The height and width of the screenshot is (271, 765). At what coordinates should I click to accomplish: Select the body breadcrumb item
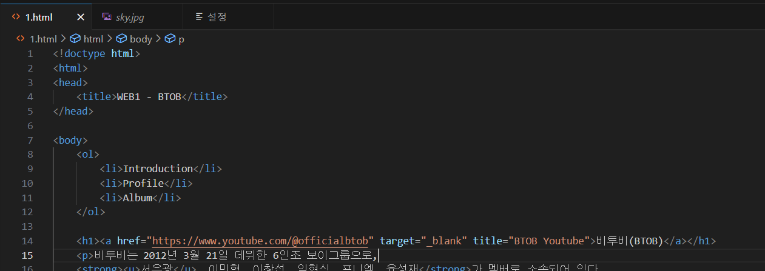pyautogui.click(x=141, y=39)
